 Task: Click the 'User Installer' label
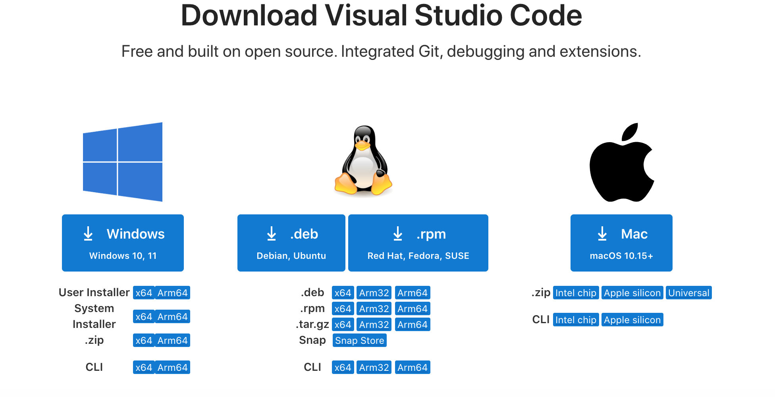pyautogui.click(x=94, y=293)
